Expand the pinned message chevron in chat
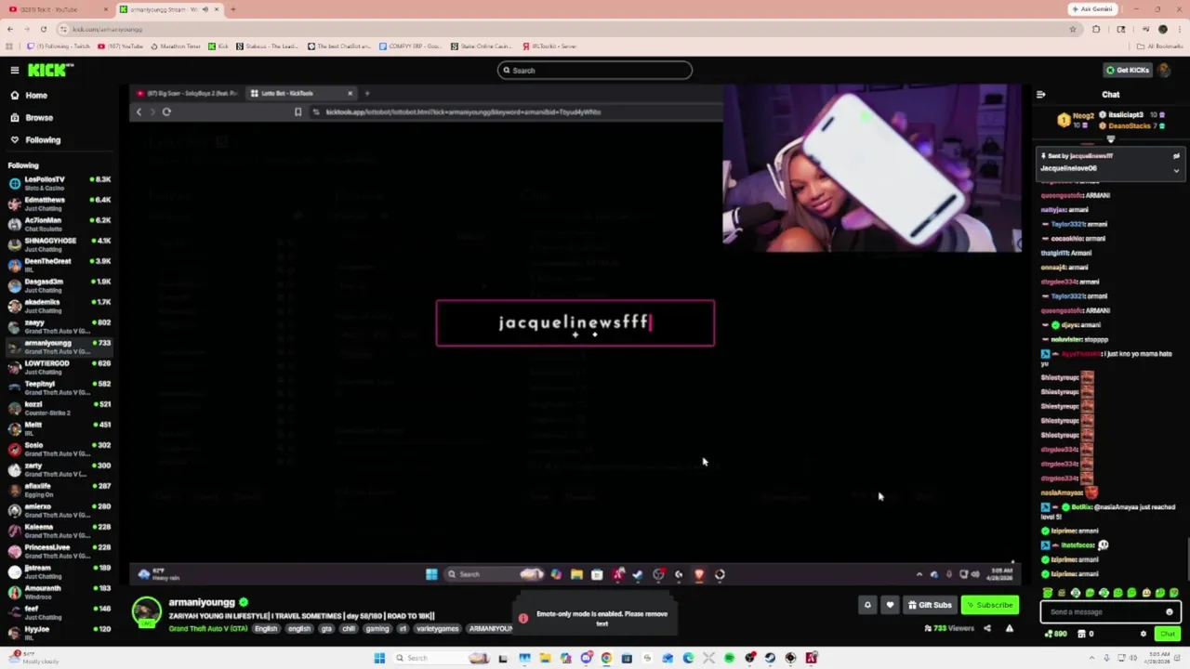 tap(1176, 170)
